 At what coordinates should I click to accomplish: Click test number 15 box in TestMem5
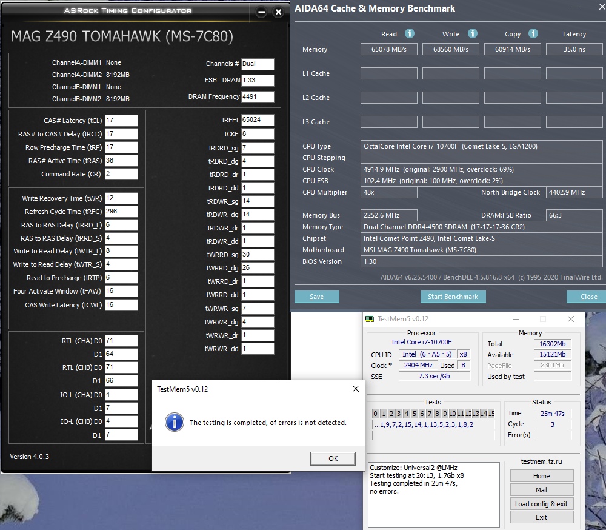491,414
